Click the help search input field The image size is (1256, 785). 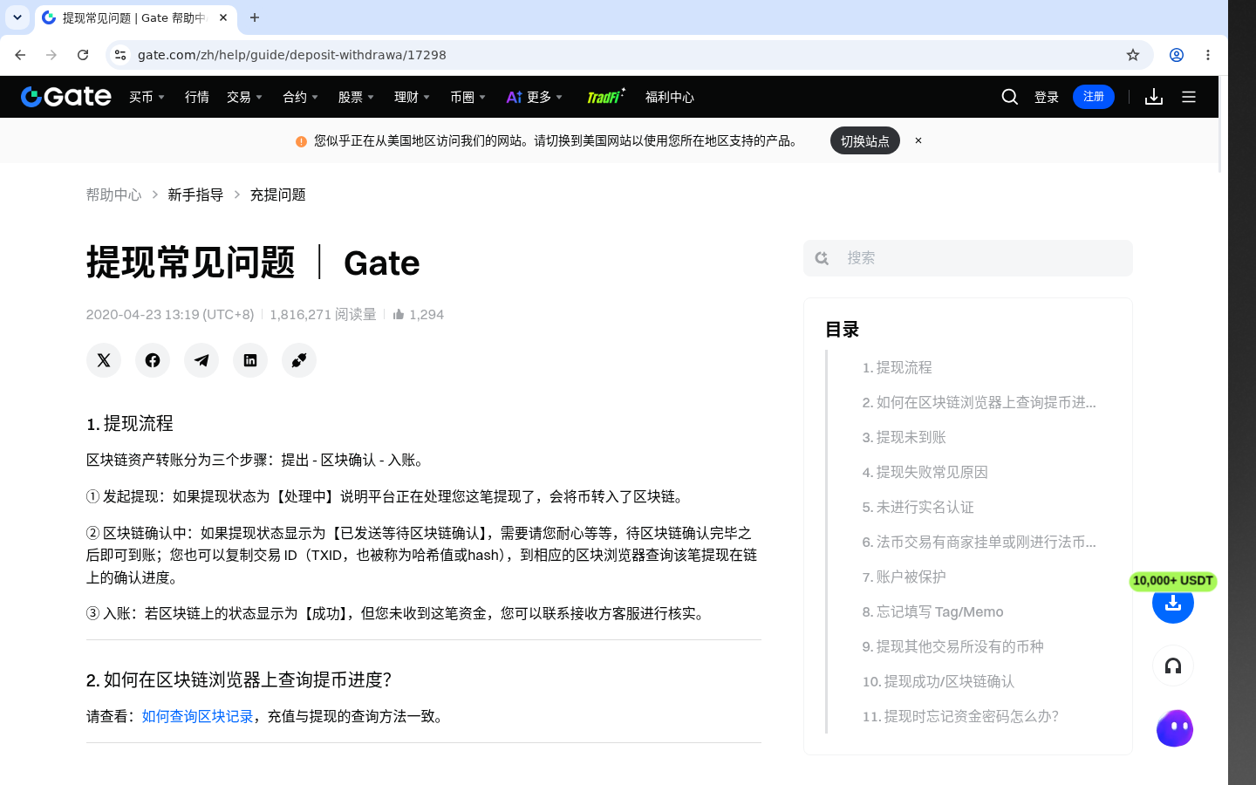[968, 258]
